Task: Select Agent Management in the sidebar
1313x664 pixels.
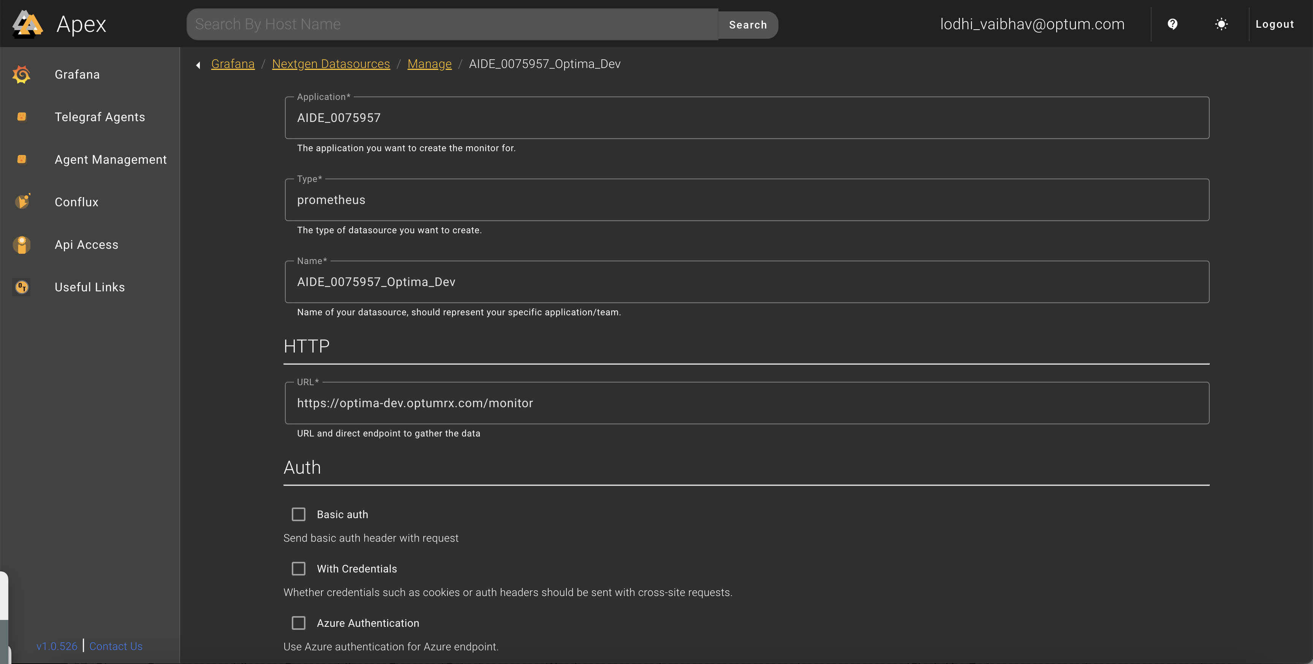Action: point(111,160)
